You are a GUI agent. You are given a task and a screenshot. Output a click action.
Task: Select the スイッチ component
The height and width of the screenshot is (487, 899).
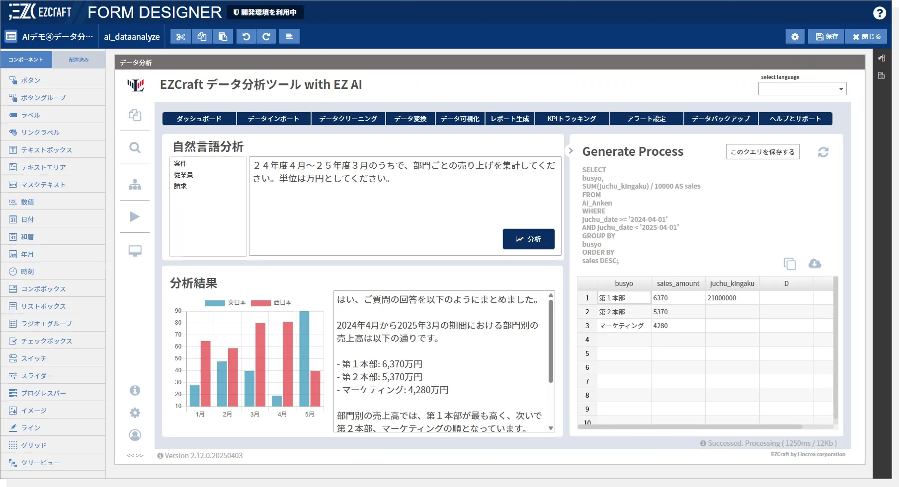53,358
